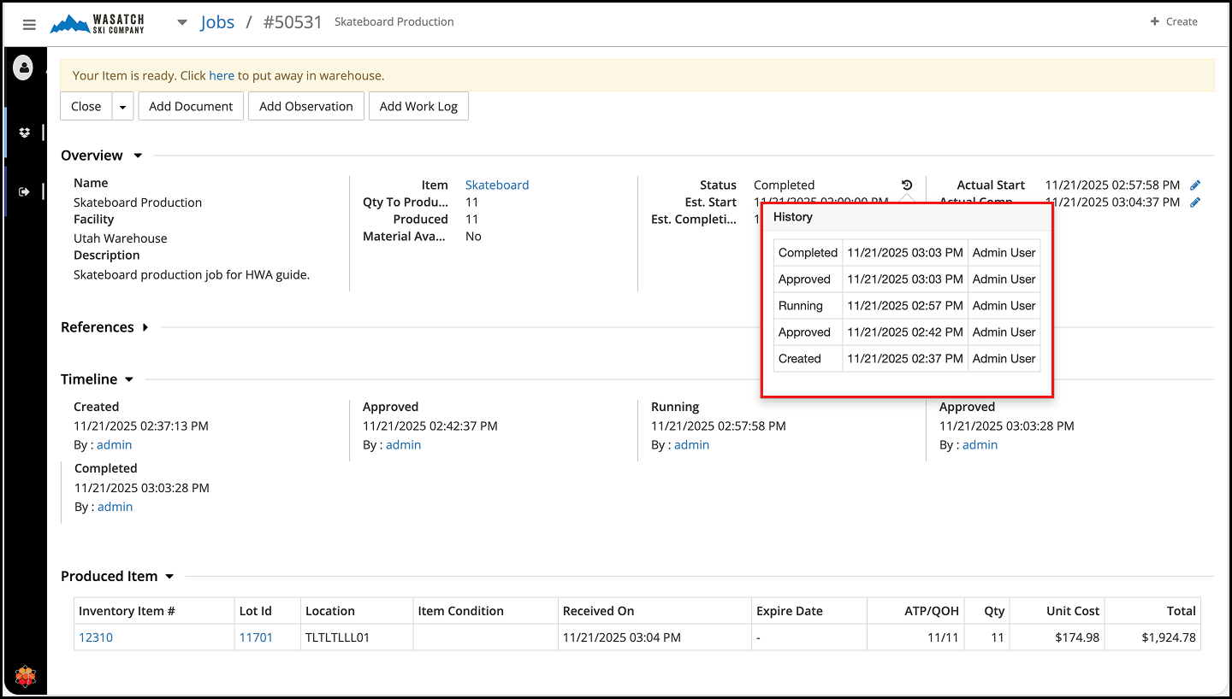The height and width of the screenshot is (699, 1232).
Task: Edit the Actual Start date pencil icon
Action: 1195,185
